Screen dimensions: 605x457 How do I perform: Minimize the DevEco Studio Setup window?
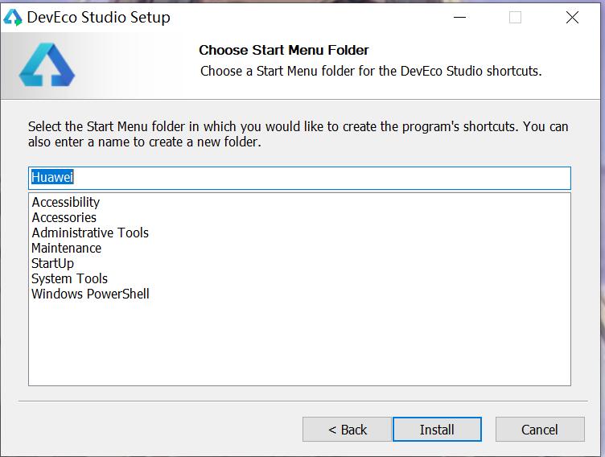pyautogui.click(x=460, y=17)
